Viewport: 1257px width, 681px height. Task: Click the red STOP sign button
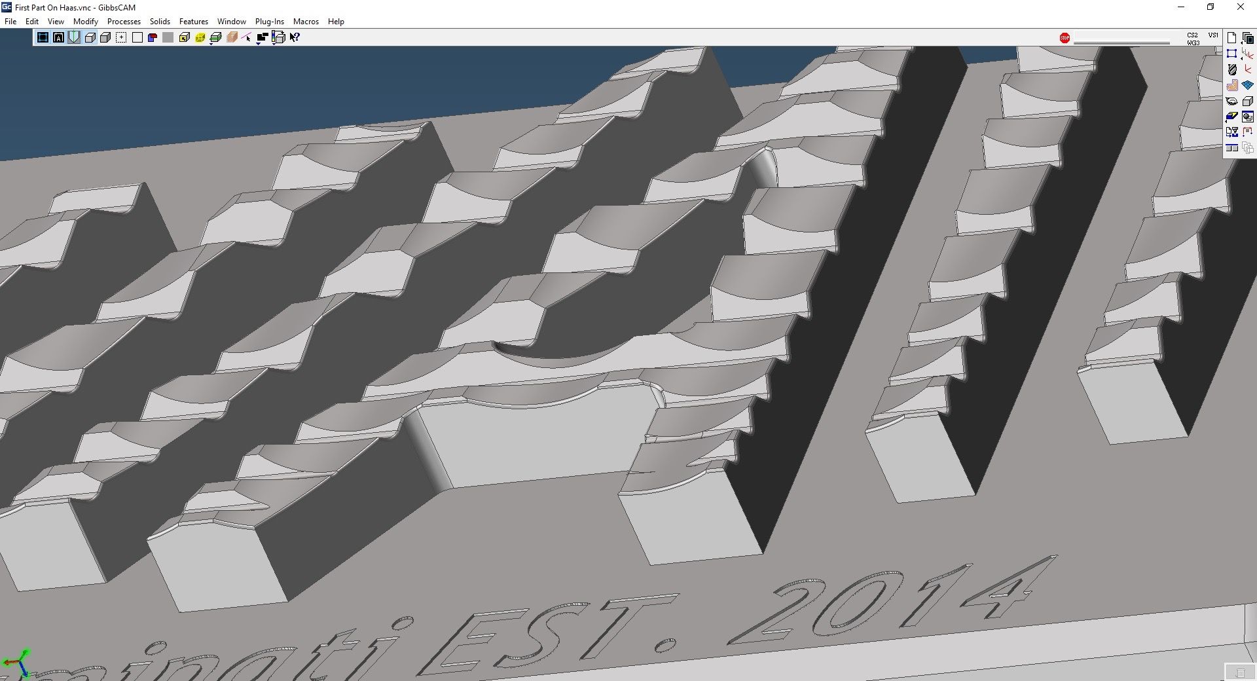click(1065, 38)
